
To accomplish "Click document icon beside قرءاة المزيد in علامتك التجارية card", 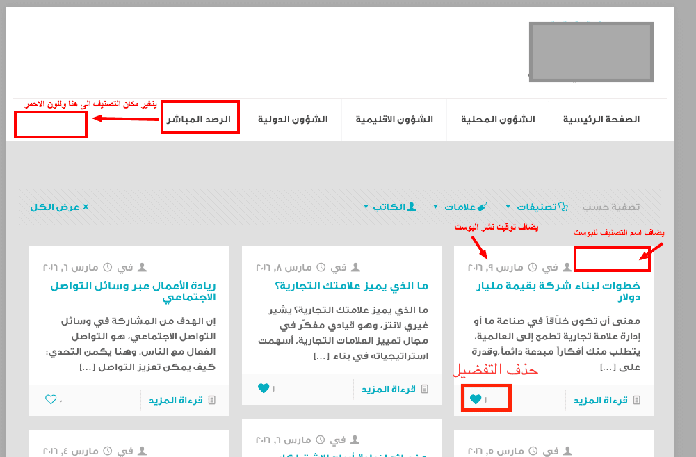I will click(x=424, y=389).
